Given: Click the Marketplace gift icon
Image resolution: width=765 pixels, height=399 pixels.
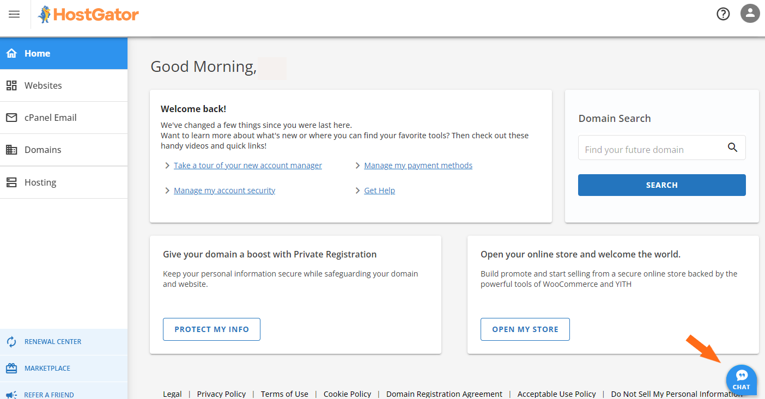Looking at the screenshot, I should click(11, 369).
